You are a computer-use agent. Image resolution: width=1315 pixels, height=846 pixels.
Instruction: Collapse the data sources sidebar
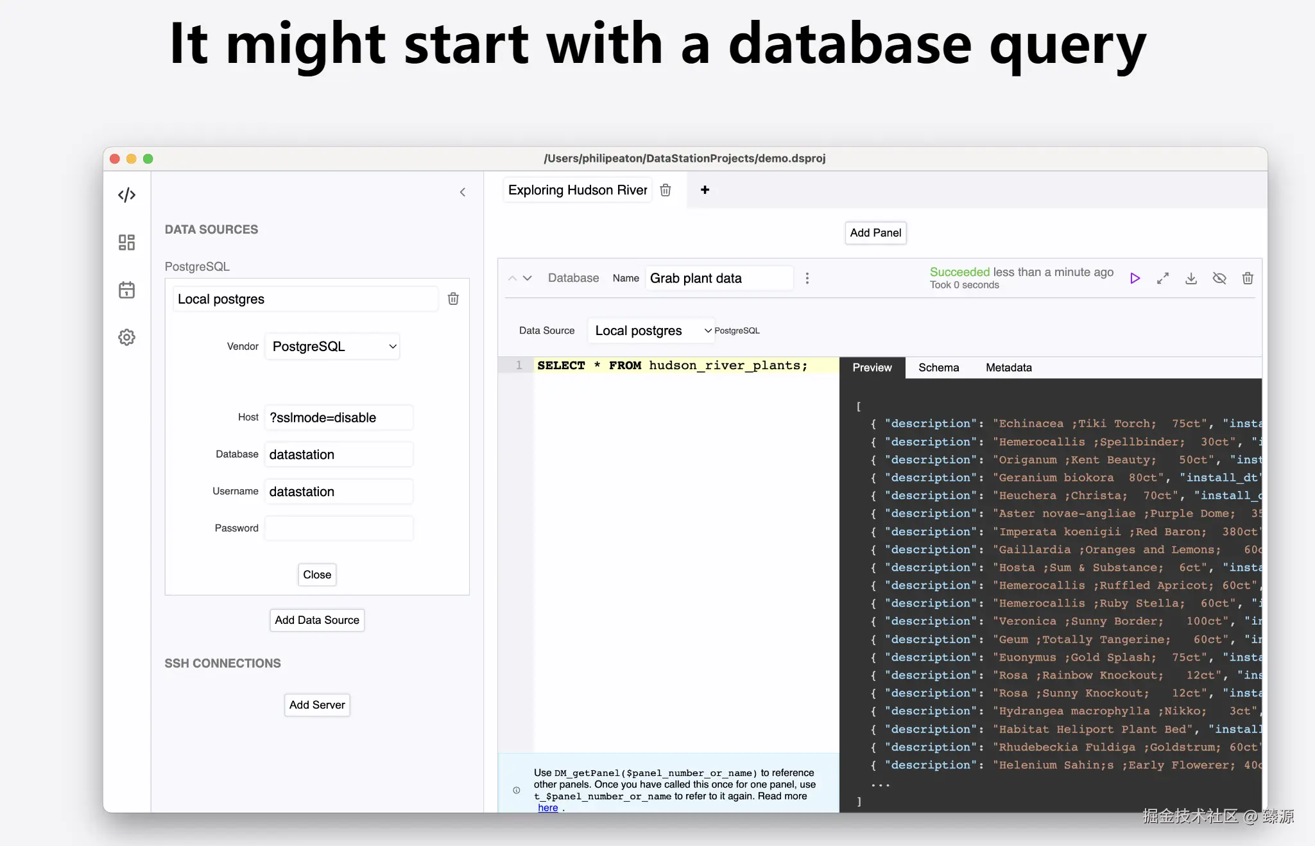(463, 193)
